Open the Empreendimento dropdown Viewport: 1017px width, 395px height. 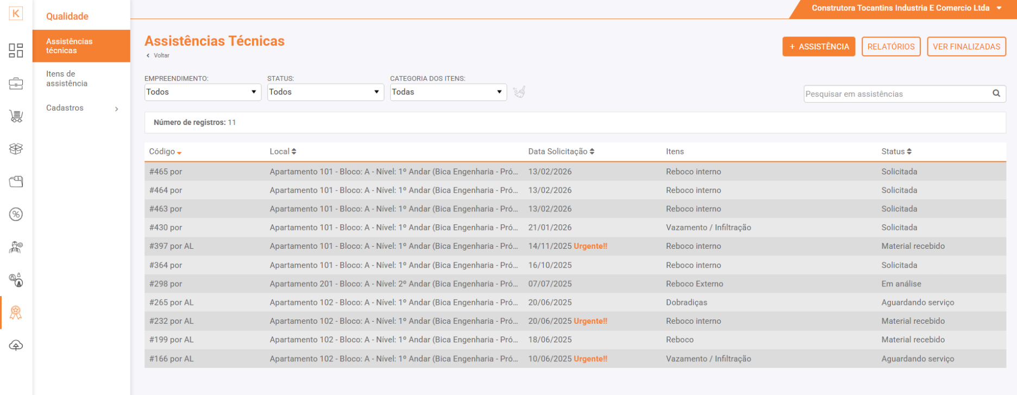pos(202,92)
